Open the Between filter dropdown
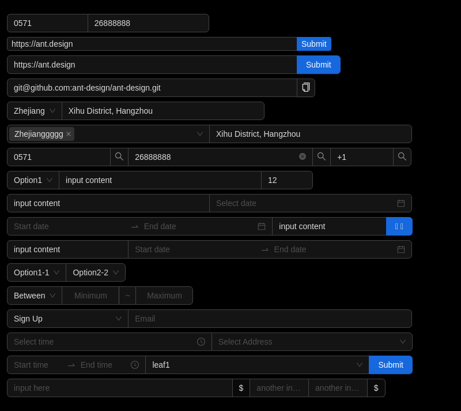461x411 pixels. click(x=35, y=296)
